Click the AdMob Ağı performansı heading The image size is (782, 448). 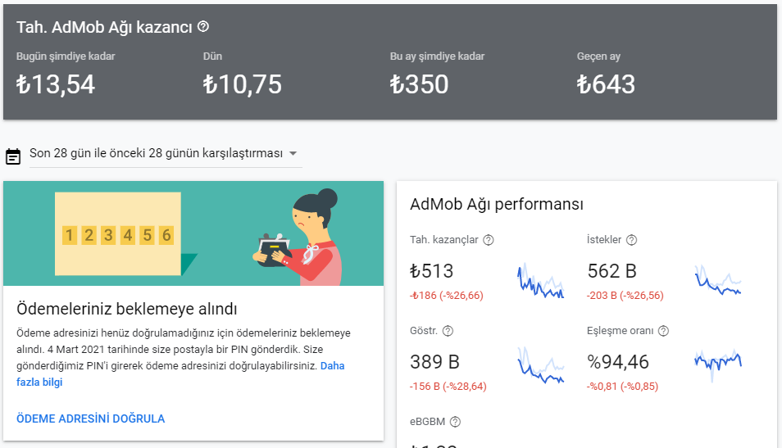[497, 204]
